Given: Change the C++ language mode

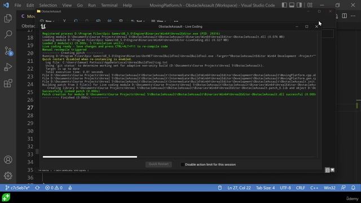Looking at the screenshot, I should [x=314, y=188].
